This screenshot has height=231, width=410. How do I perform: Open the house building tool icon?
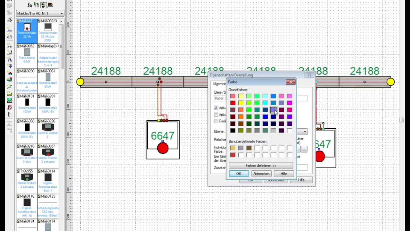9,73
